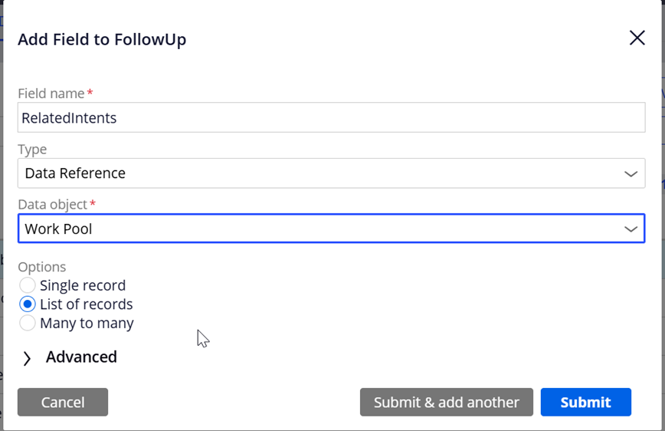Click the Field name text input
The image size is (665, 431).
coord(331,118)
